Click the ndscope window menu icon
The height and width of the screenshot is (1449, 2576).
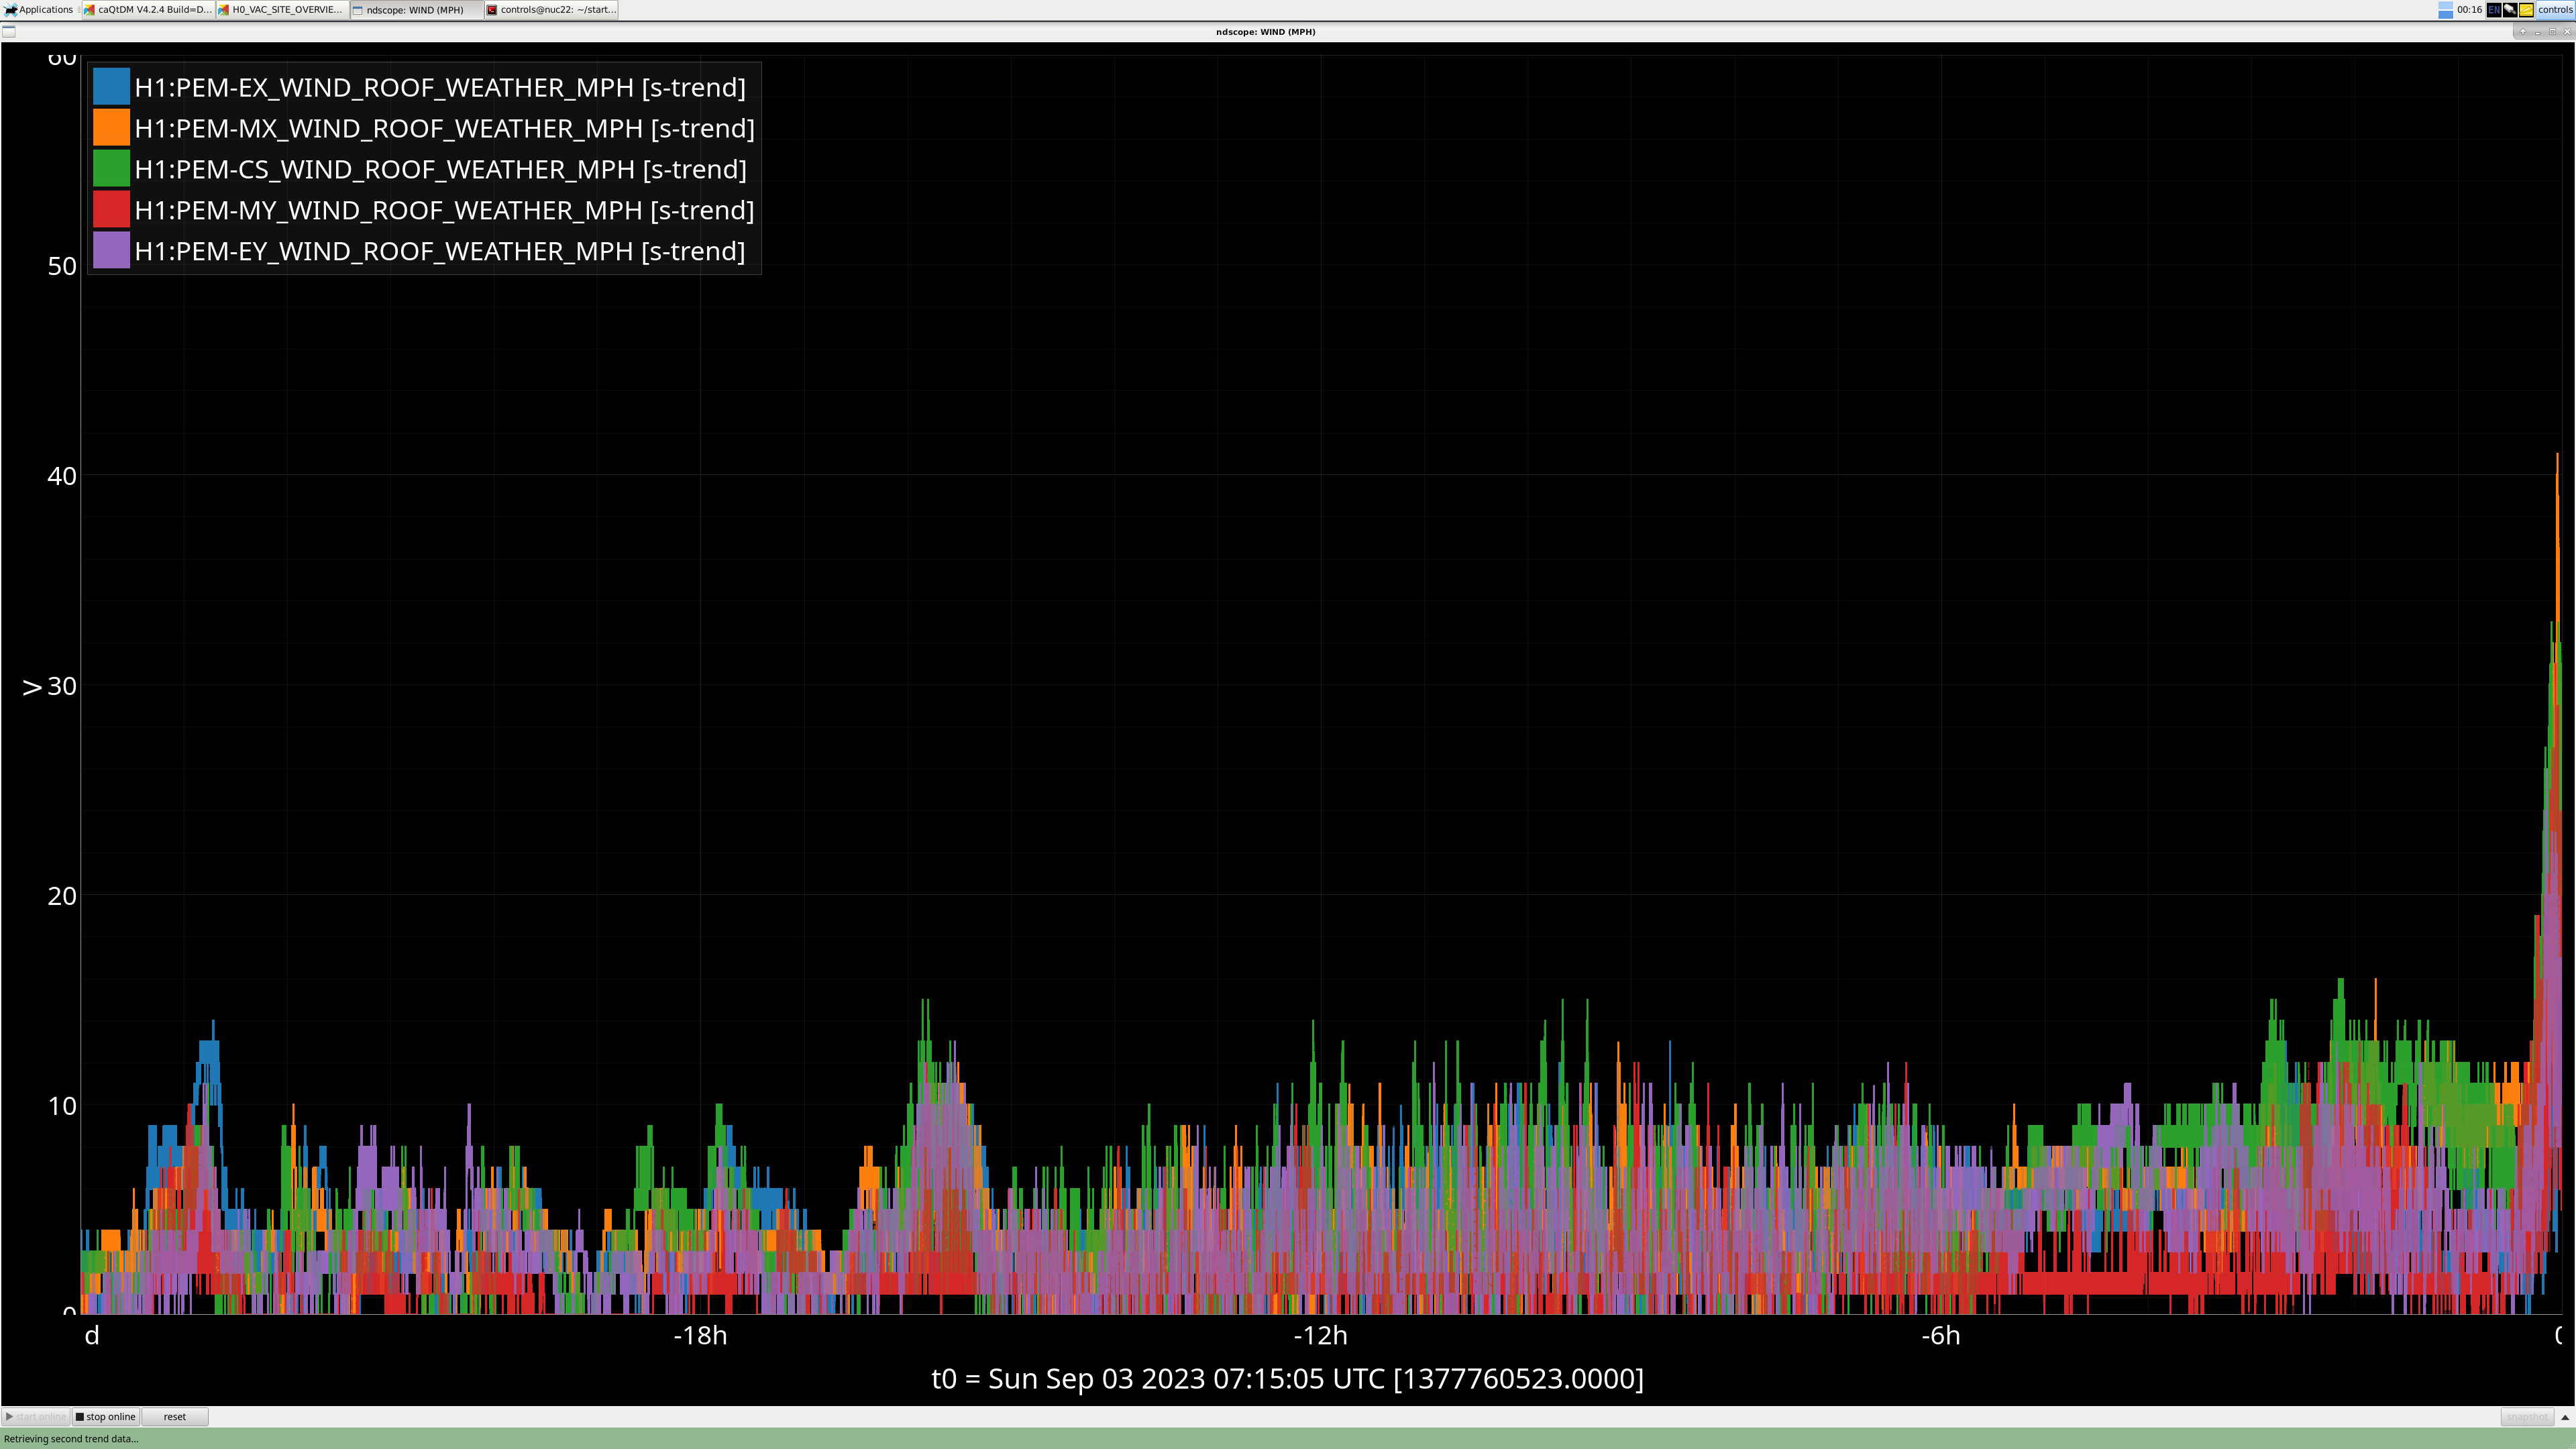(9, 32)
